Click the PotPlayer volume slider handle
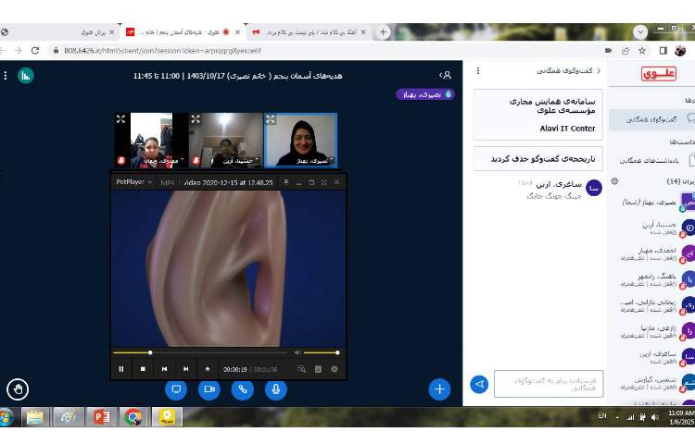 click(x=337, y=352)
